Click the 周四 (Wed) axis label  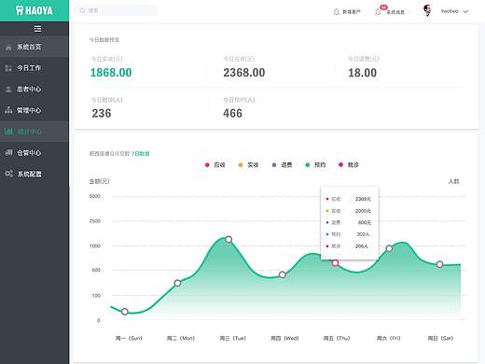click(284, 338)
